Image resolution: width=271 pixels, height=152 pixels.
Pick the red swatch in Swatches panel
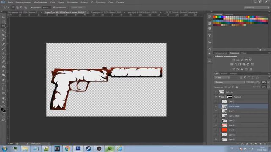click(214, 17)
